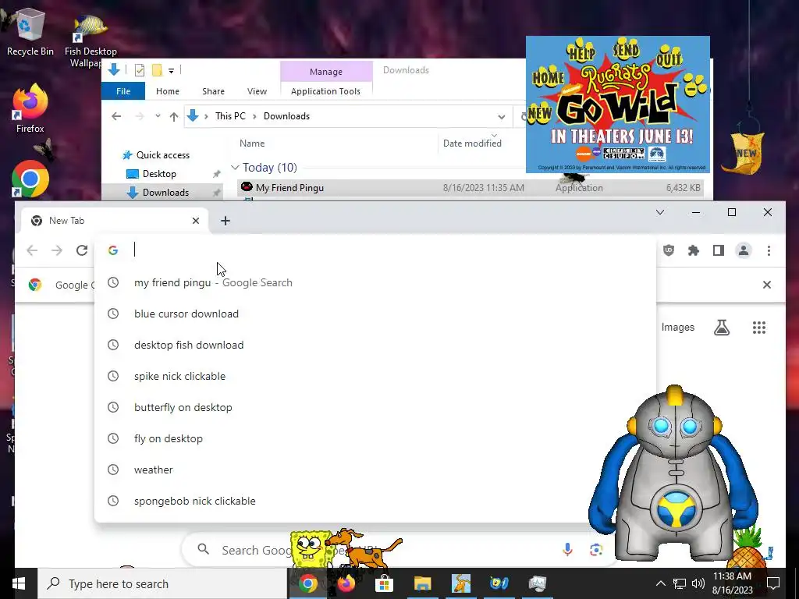Select suggestion 'desktop fish download'
Image resolution: width=799 pixels, height=599 pixels.
point(375,345)
